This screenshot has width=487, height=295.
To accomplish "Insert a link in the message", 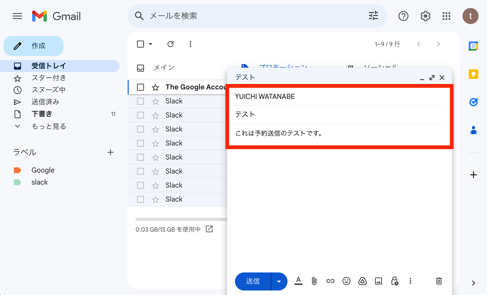I will point(330,281).
